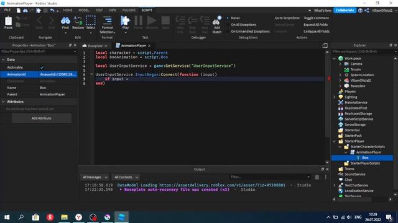This screenshot has width=398, height=223.
Task: Open the help question mark icon
Action: click(360, 11)
